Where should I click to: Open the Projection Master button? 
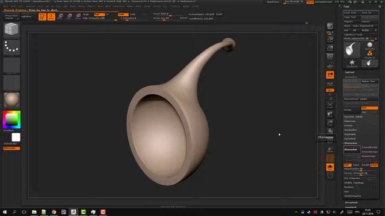(x=11, y=17)
